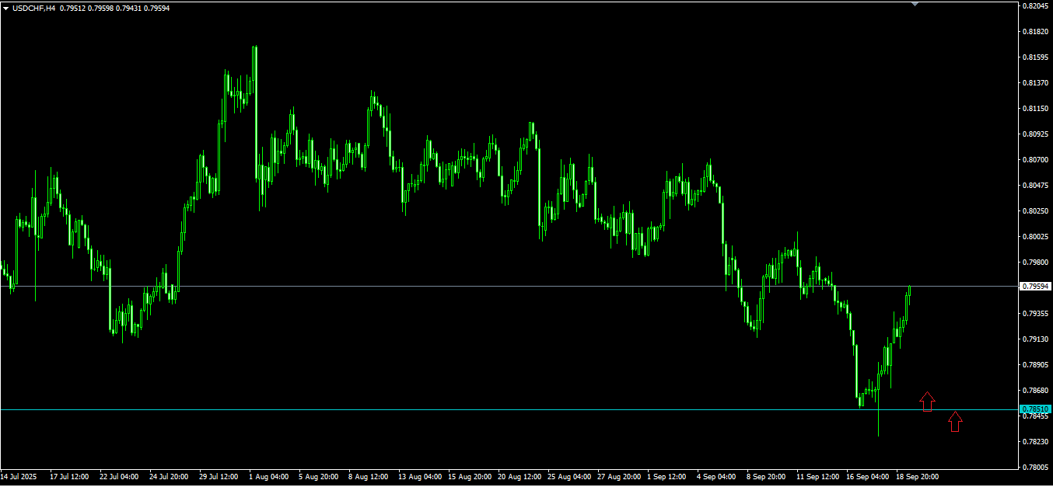
Task: Click the 0.78230 price scale label
Action: 1036,442
